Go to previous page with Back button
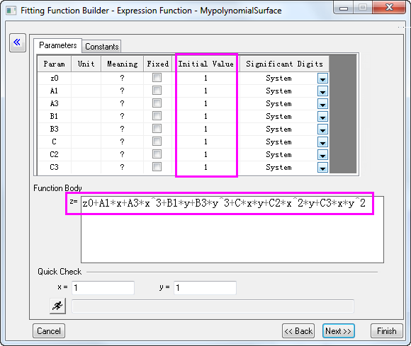 [298, 331]
